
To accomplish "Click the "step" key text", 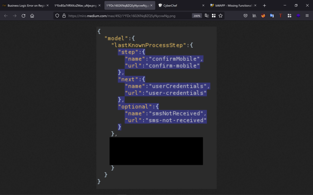I will point(128,52).
